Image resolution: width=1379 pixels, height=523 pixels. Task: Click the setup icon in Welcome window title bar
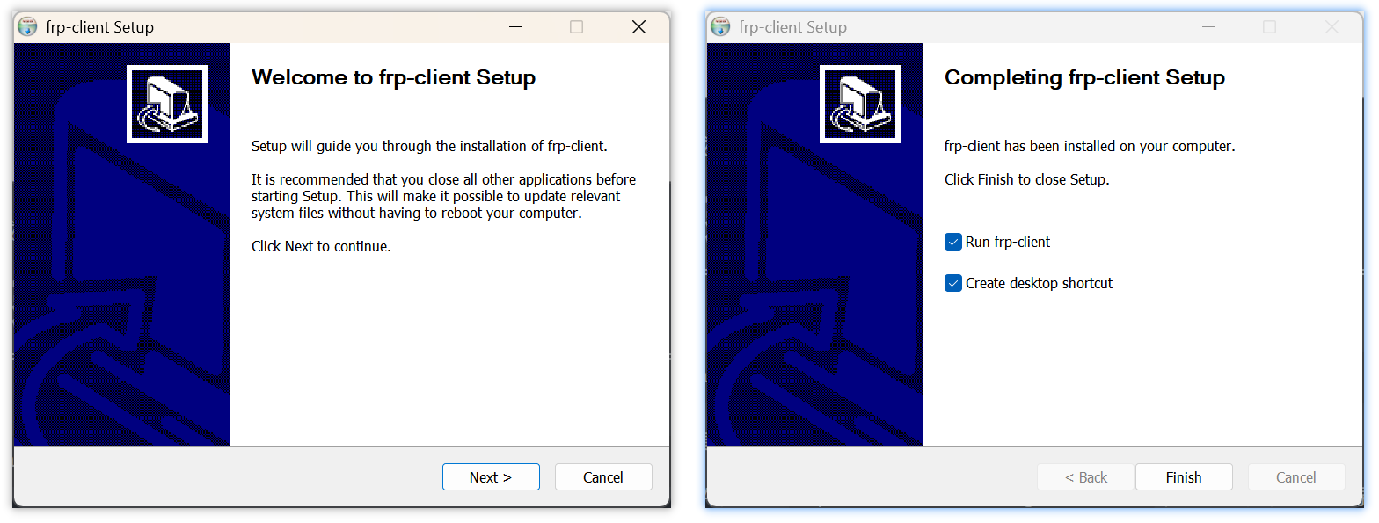click(28, 26)
